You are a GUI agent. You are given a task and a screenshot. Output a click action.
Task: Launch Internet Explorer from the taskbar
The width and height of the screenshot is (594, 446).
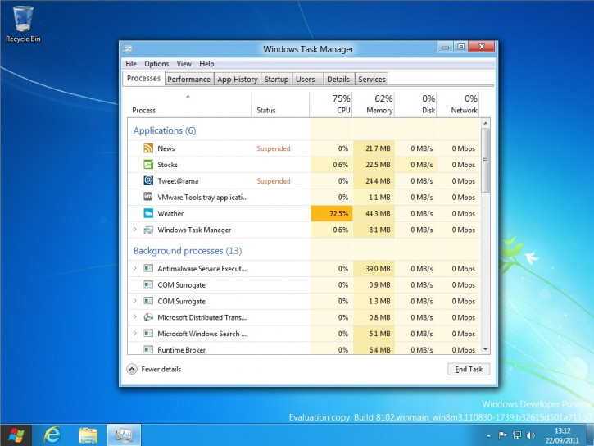click(x=53, y=435)
